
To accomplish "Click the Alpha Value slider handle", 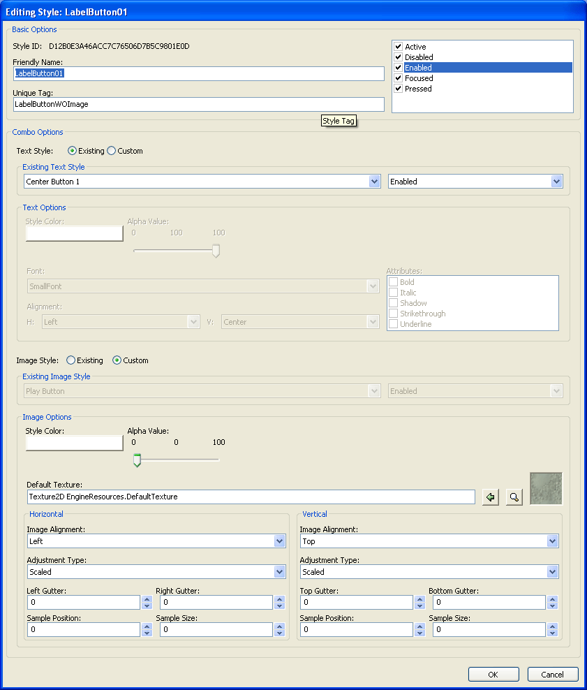I will [137, 460].
